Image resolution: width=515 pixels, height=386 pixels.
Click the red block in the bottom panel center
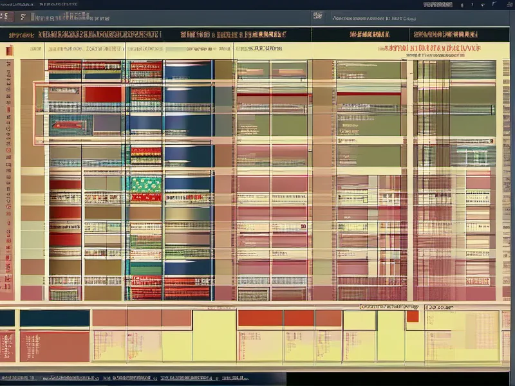[260, 318]
